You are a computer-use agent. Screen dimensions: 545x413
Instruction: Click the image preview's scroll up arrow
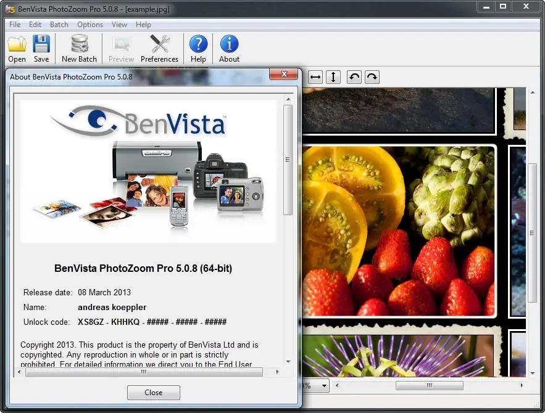(533, 92)
